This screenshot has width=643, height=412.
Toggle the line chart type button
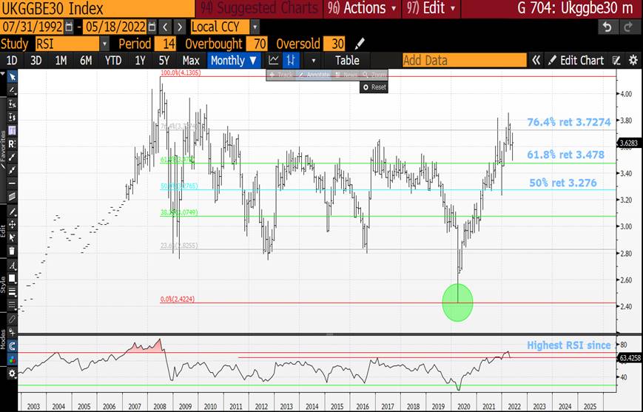(x=274, y=61)
